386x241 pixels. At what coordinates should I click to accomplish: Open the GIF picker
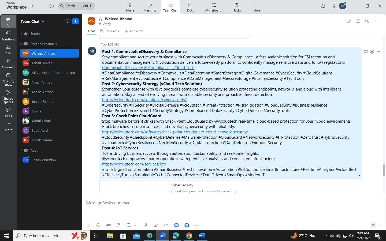tap(109, 225)
